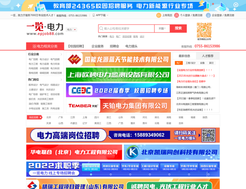
Task: Click the enterprise login avatar icon
Action: [x=208, y=15]
